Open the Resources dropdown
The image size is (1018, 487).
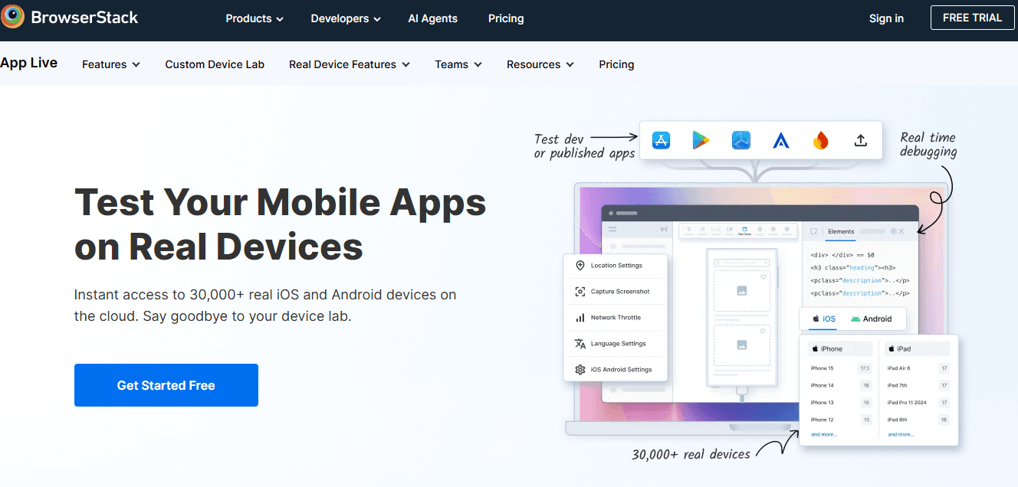(x=540, y=64)
